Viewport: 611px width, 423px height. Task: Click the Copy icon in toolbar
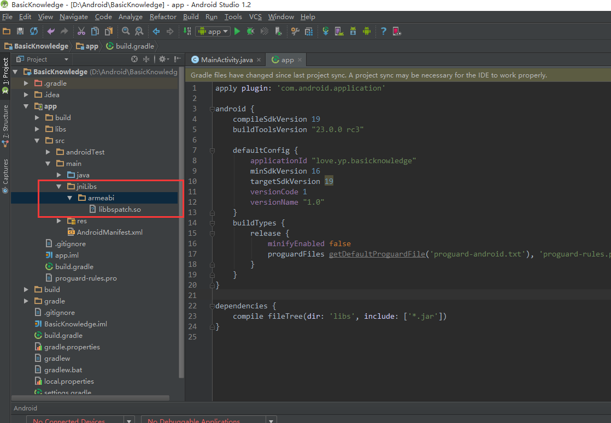[95, 32]
